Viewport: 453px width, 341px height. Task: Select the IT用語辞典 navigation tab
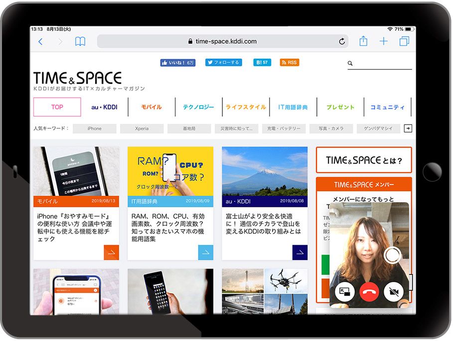click(x=293, y=107)
